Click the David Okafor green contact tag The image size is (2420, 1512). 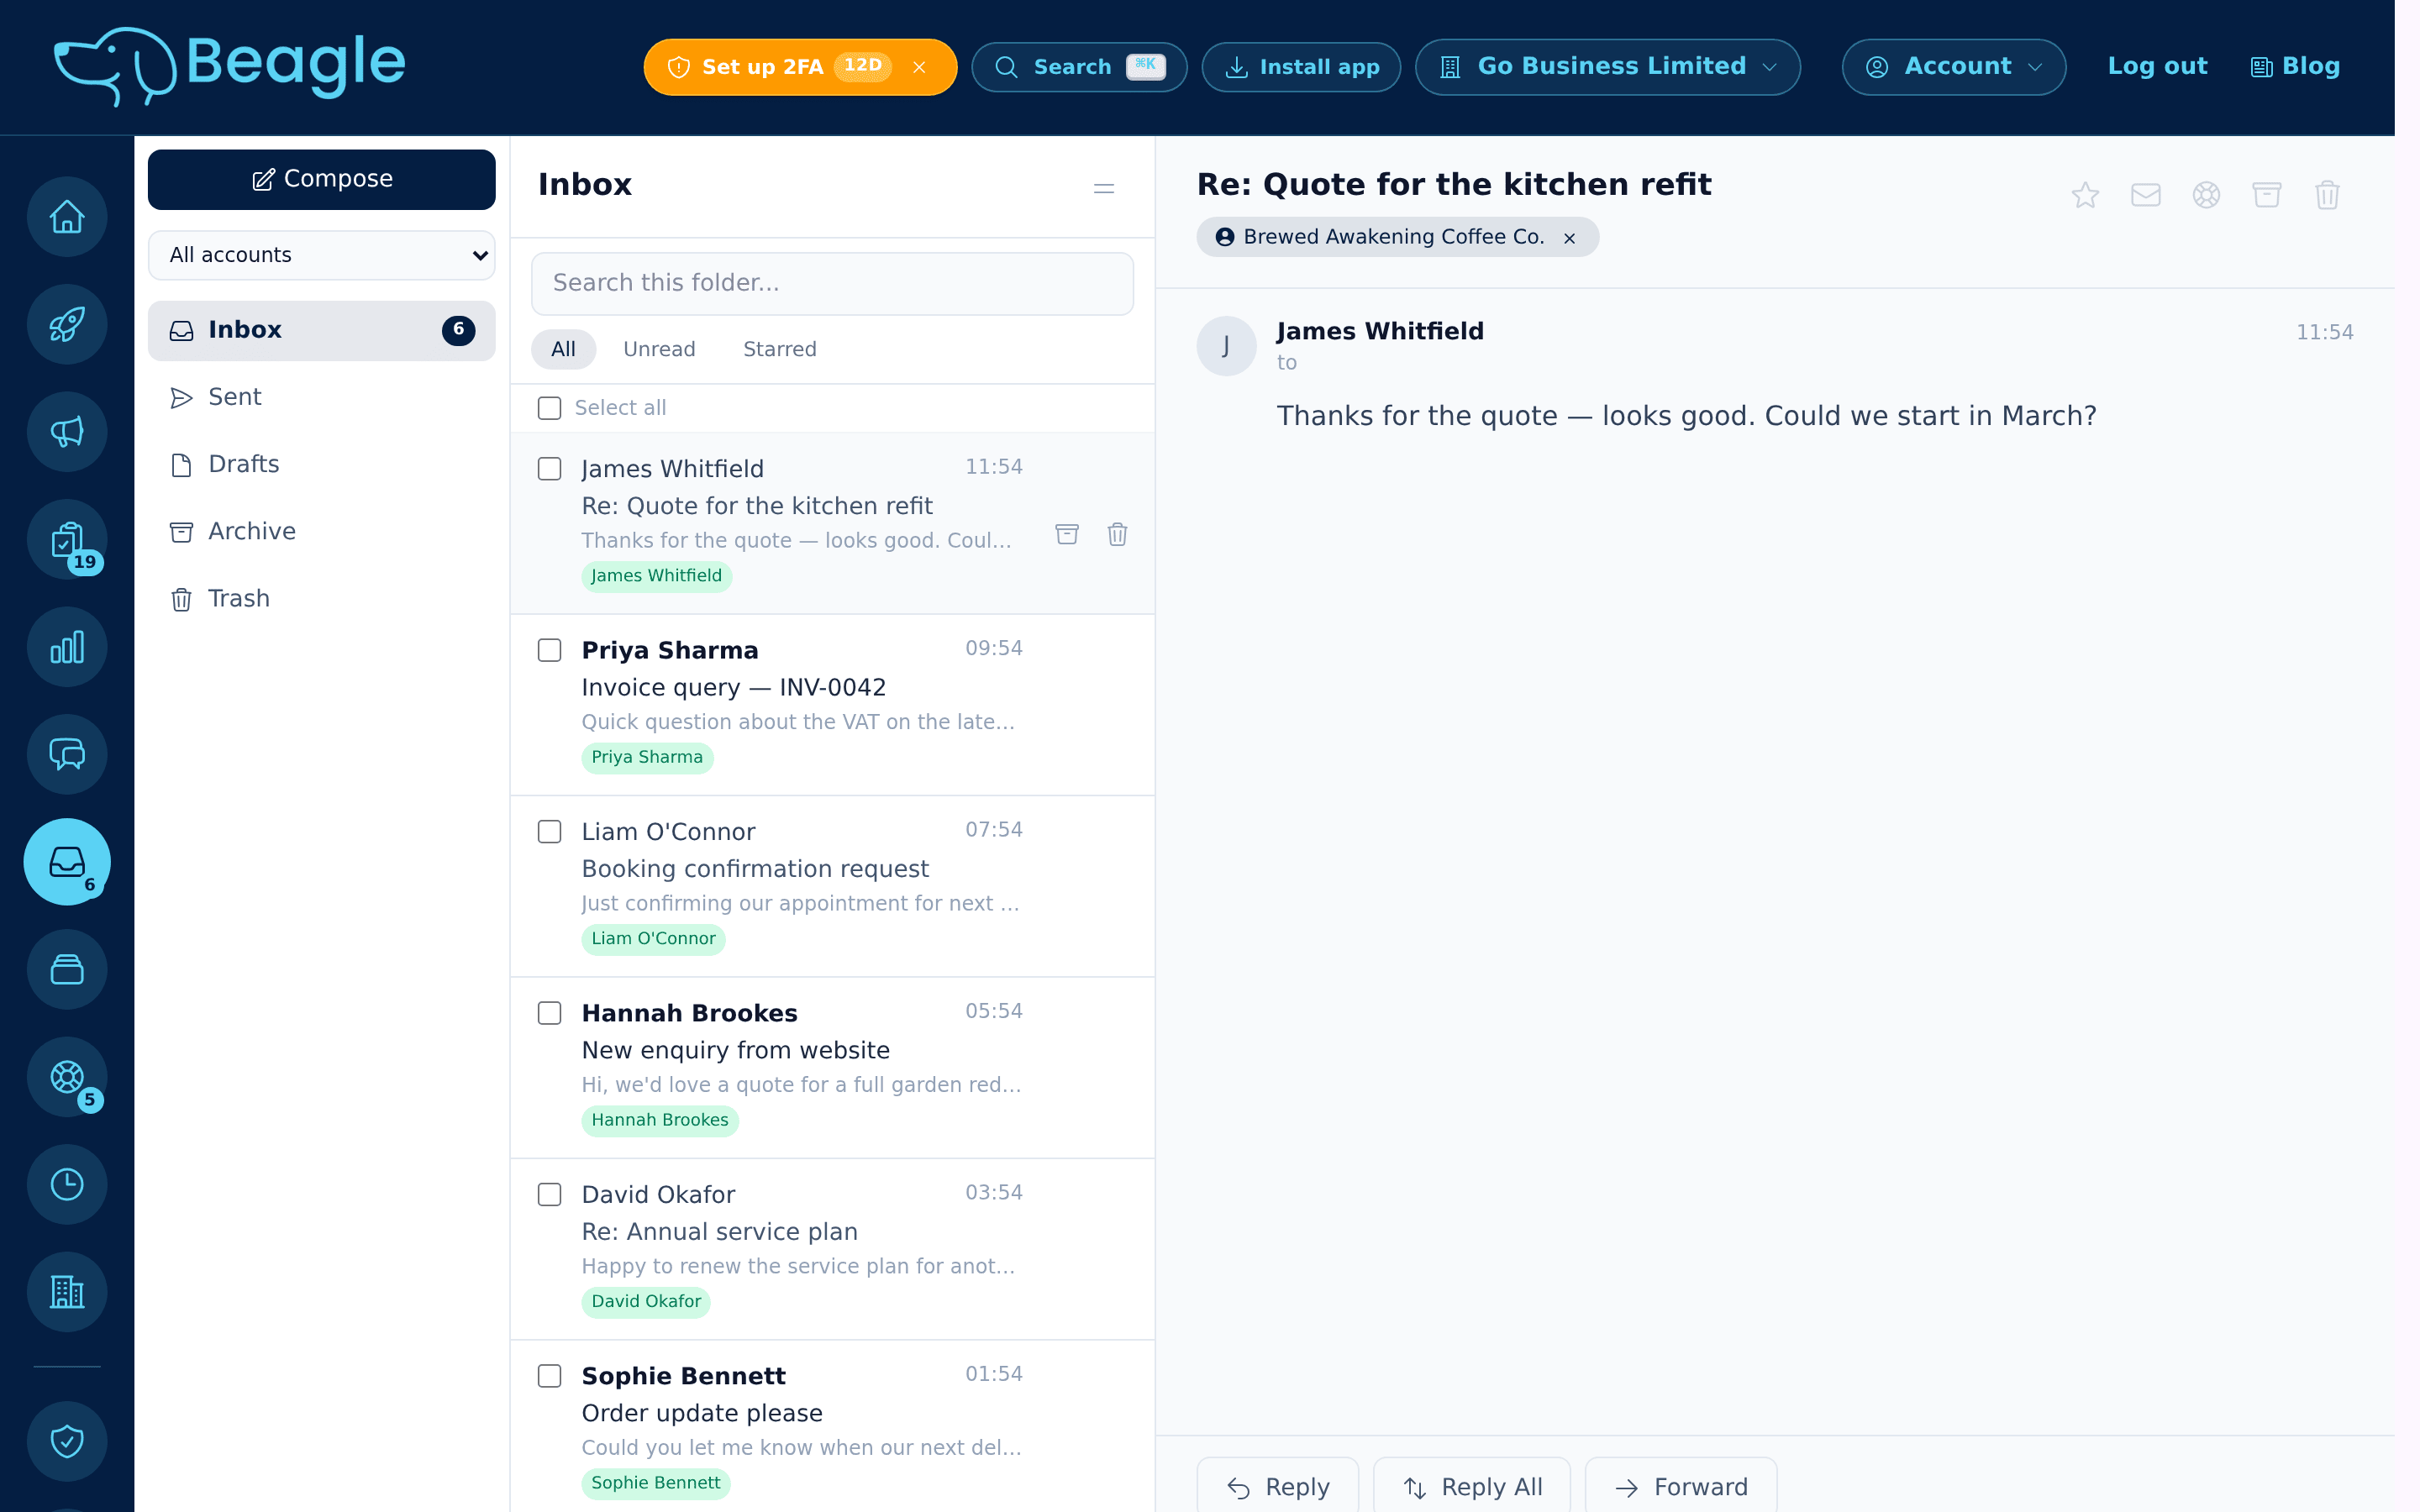[646, 1302]
